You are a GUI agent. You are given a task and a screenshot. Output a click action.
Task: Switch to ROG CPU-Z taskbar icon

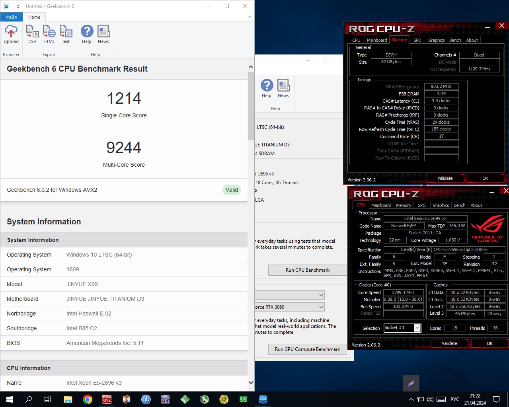click(x=107, y=399)
